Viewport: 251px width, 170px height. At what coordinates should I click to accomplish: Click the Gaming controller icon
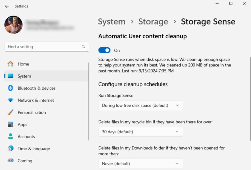(x=10, y=161)
